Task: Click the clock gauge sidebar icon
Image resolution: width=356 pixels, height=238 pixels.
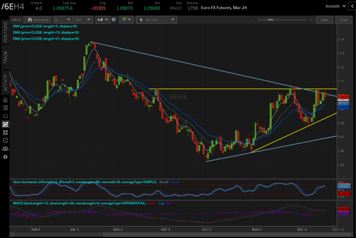Action: pyautogui.click(x=5, y=140)
